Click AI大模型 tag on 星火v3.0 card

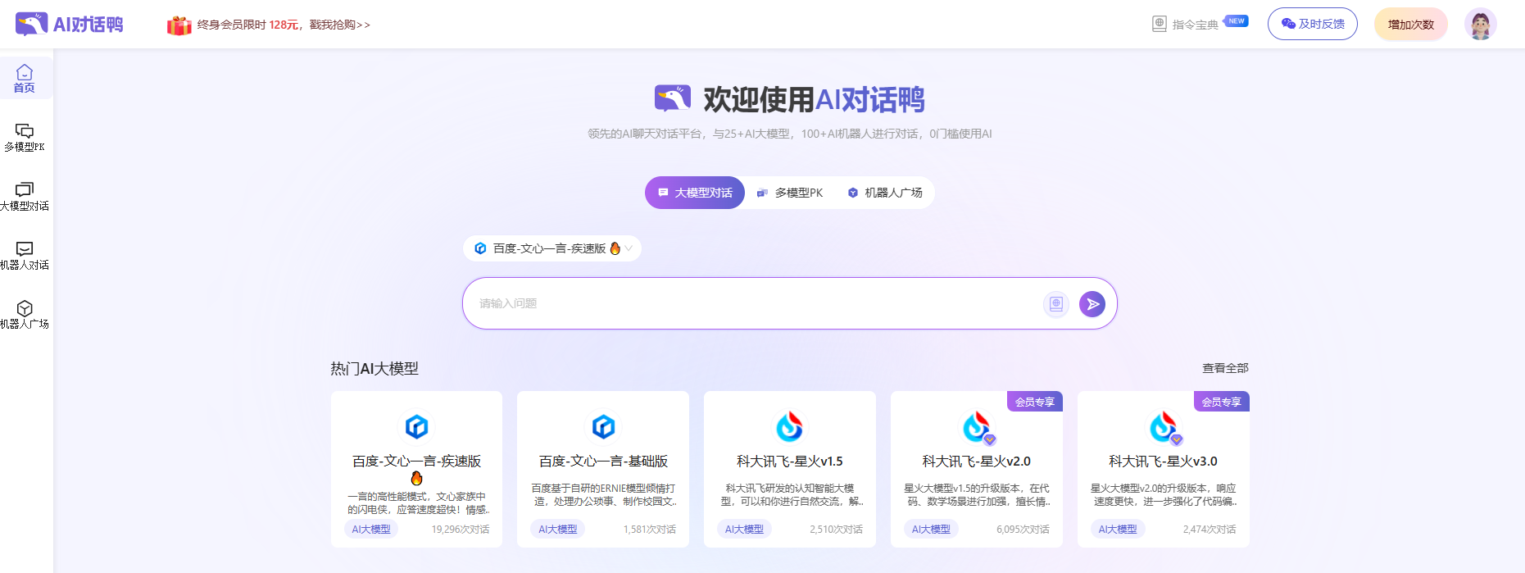coord(1118,530)
